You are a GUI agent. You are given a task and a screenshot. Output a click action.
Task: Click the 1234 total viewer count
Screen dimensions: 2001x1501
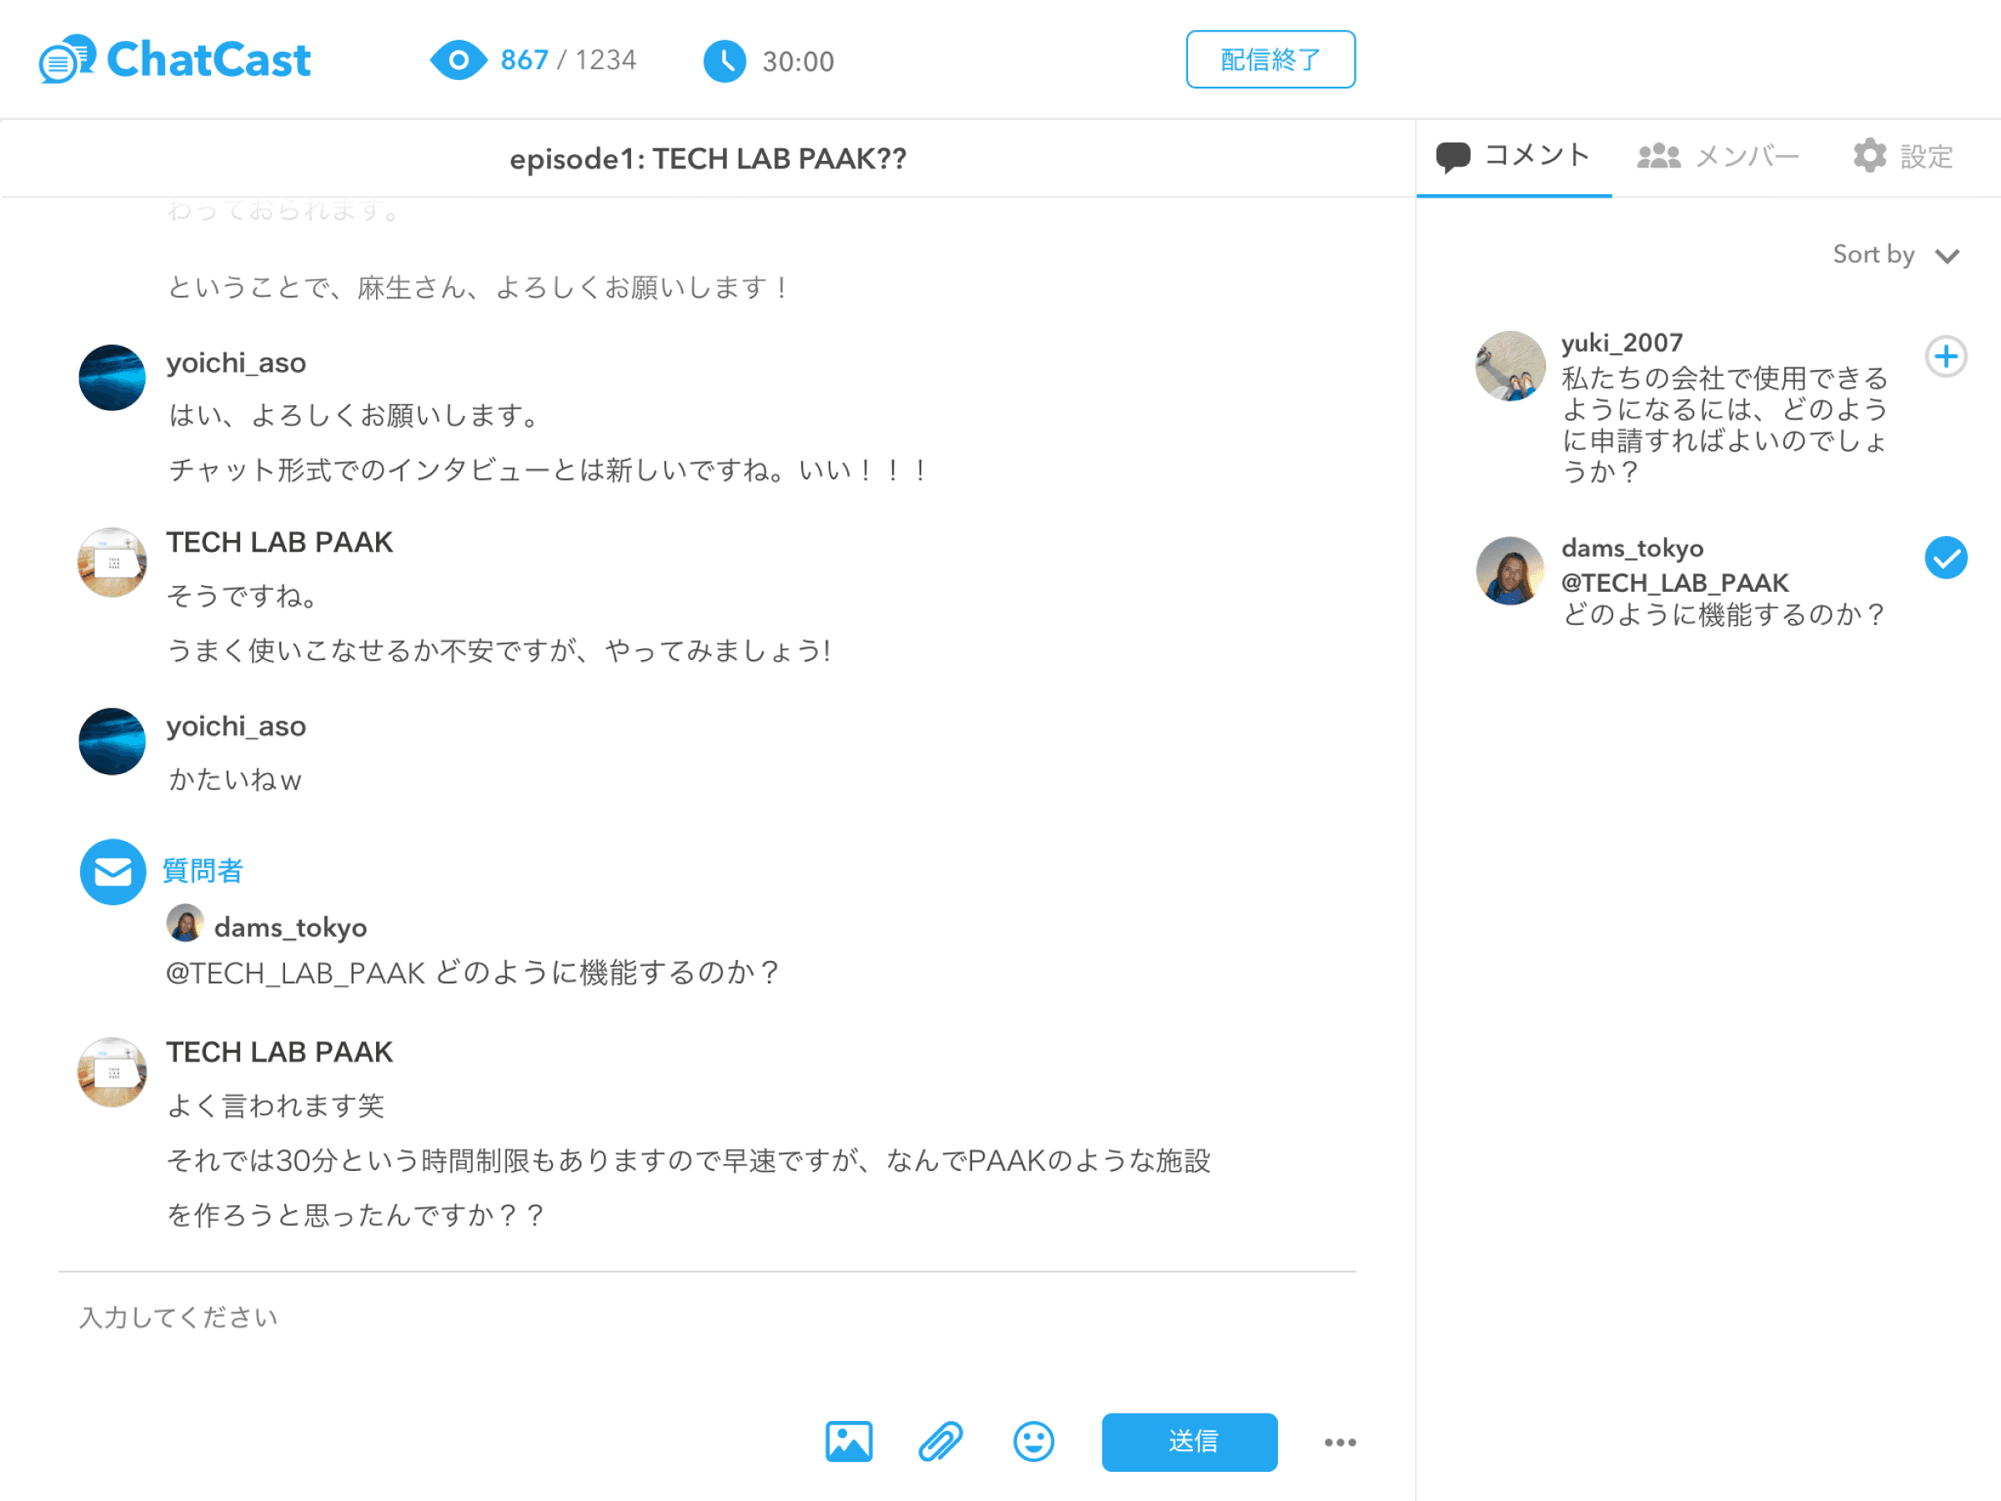[606, 61]
